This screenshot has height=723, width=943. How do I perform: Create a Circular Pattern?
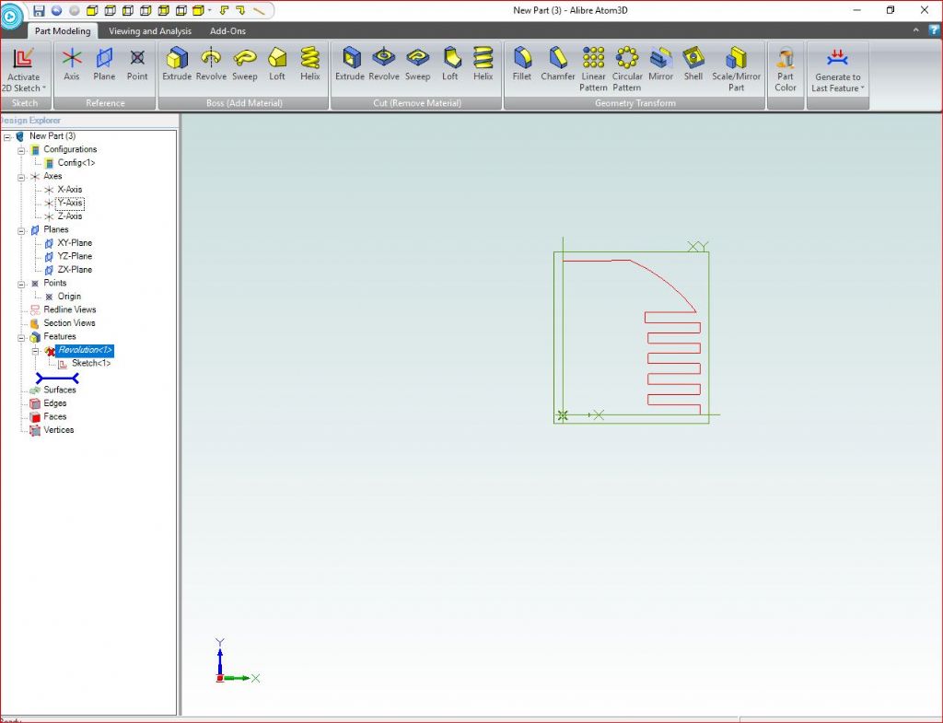click(627, 69)
